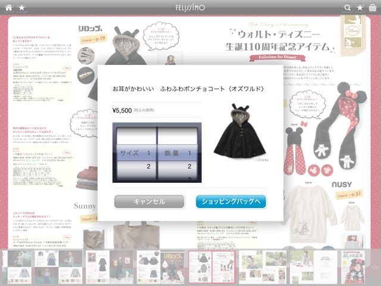381x286 pixels.
Task: Tap the white nusy sweatshirt image
Action: point(310,214)
